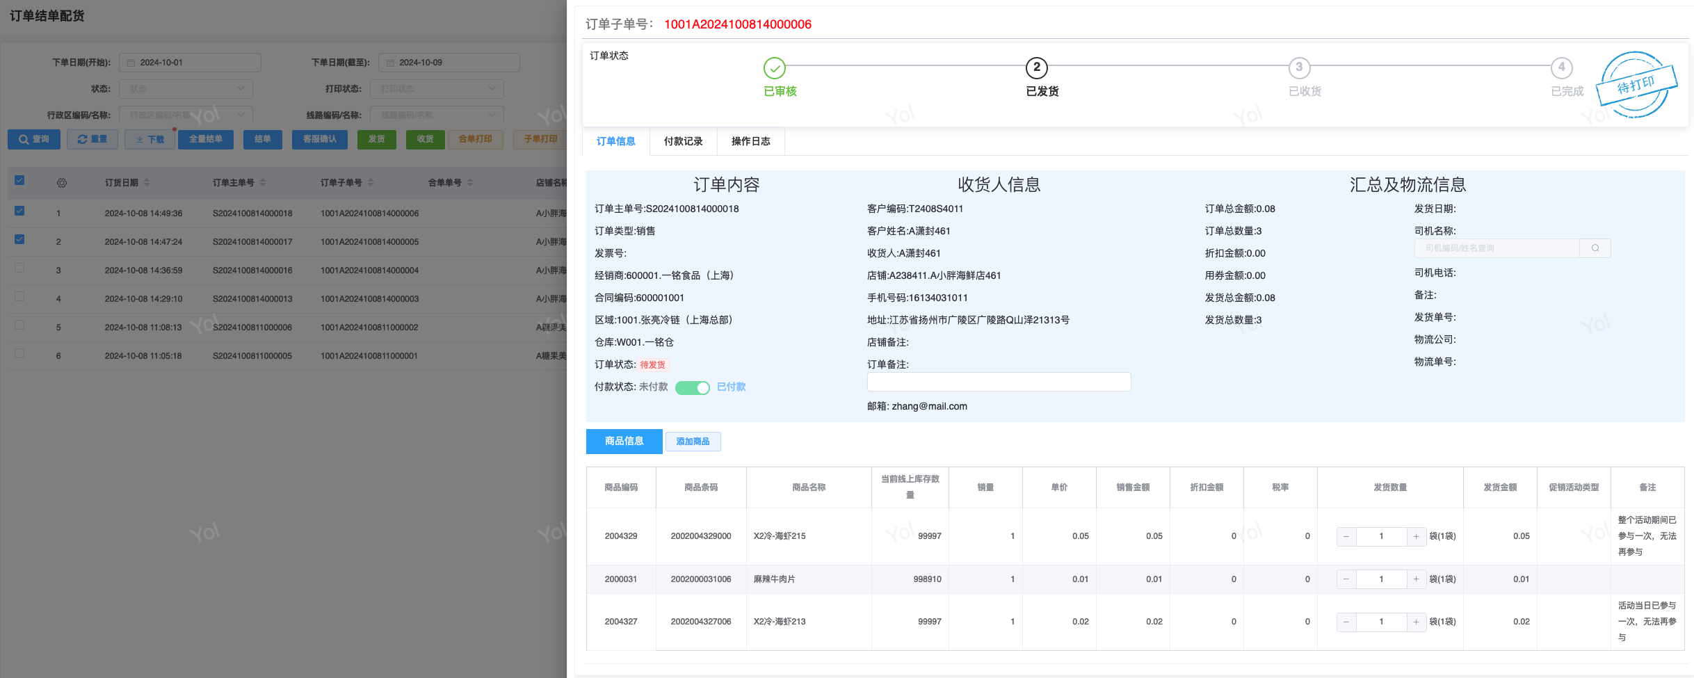Check the row 3 order checkbox

(x=19, y=268)
